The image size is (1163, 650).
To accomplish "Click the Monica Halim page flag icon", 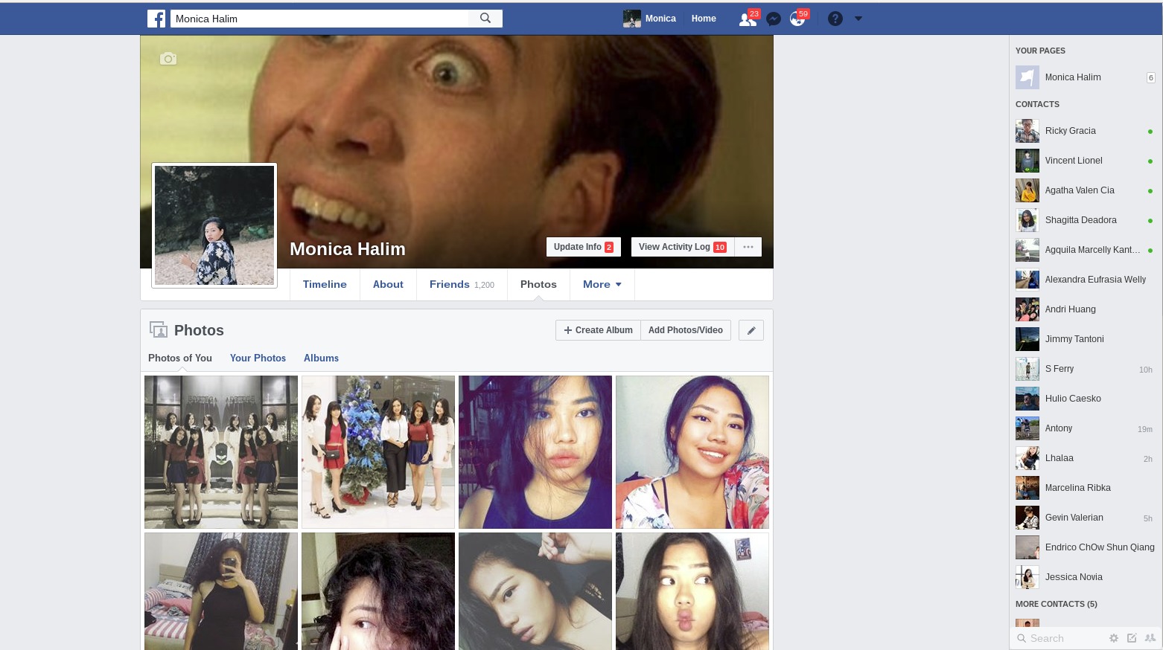I will (1027, 77).
